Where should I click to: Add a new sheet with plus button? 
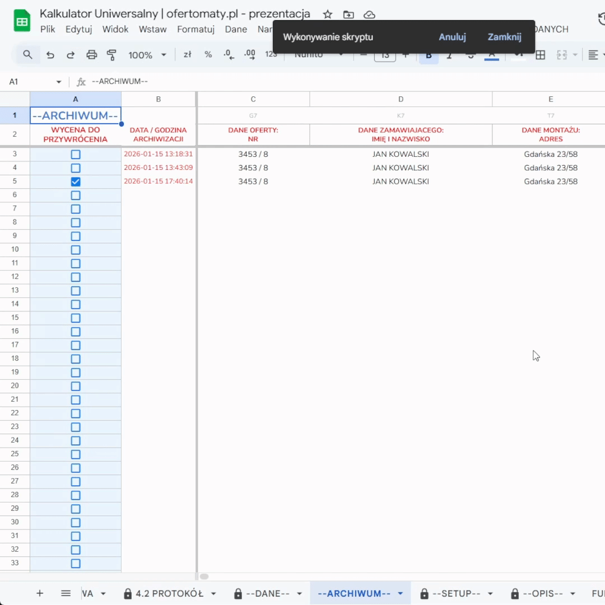click(x=40, y=593)
